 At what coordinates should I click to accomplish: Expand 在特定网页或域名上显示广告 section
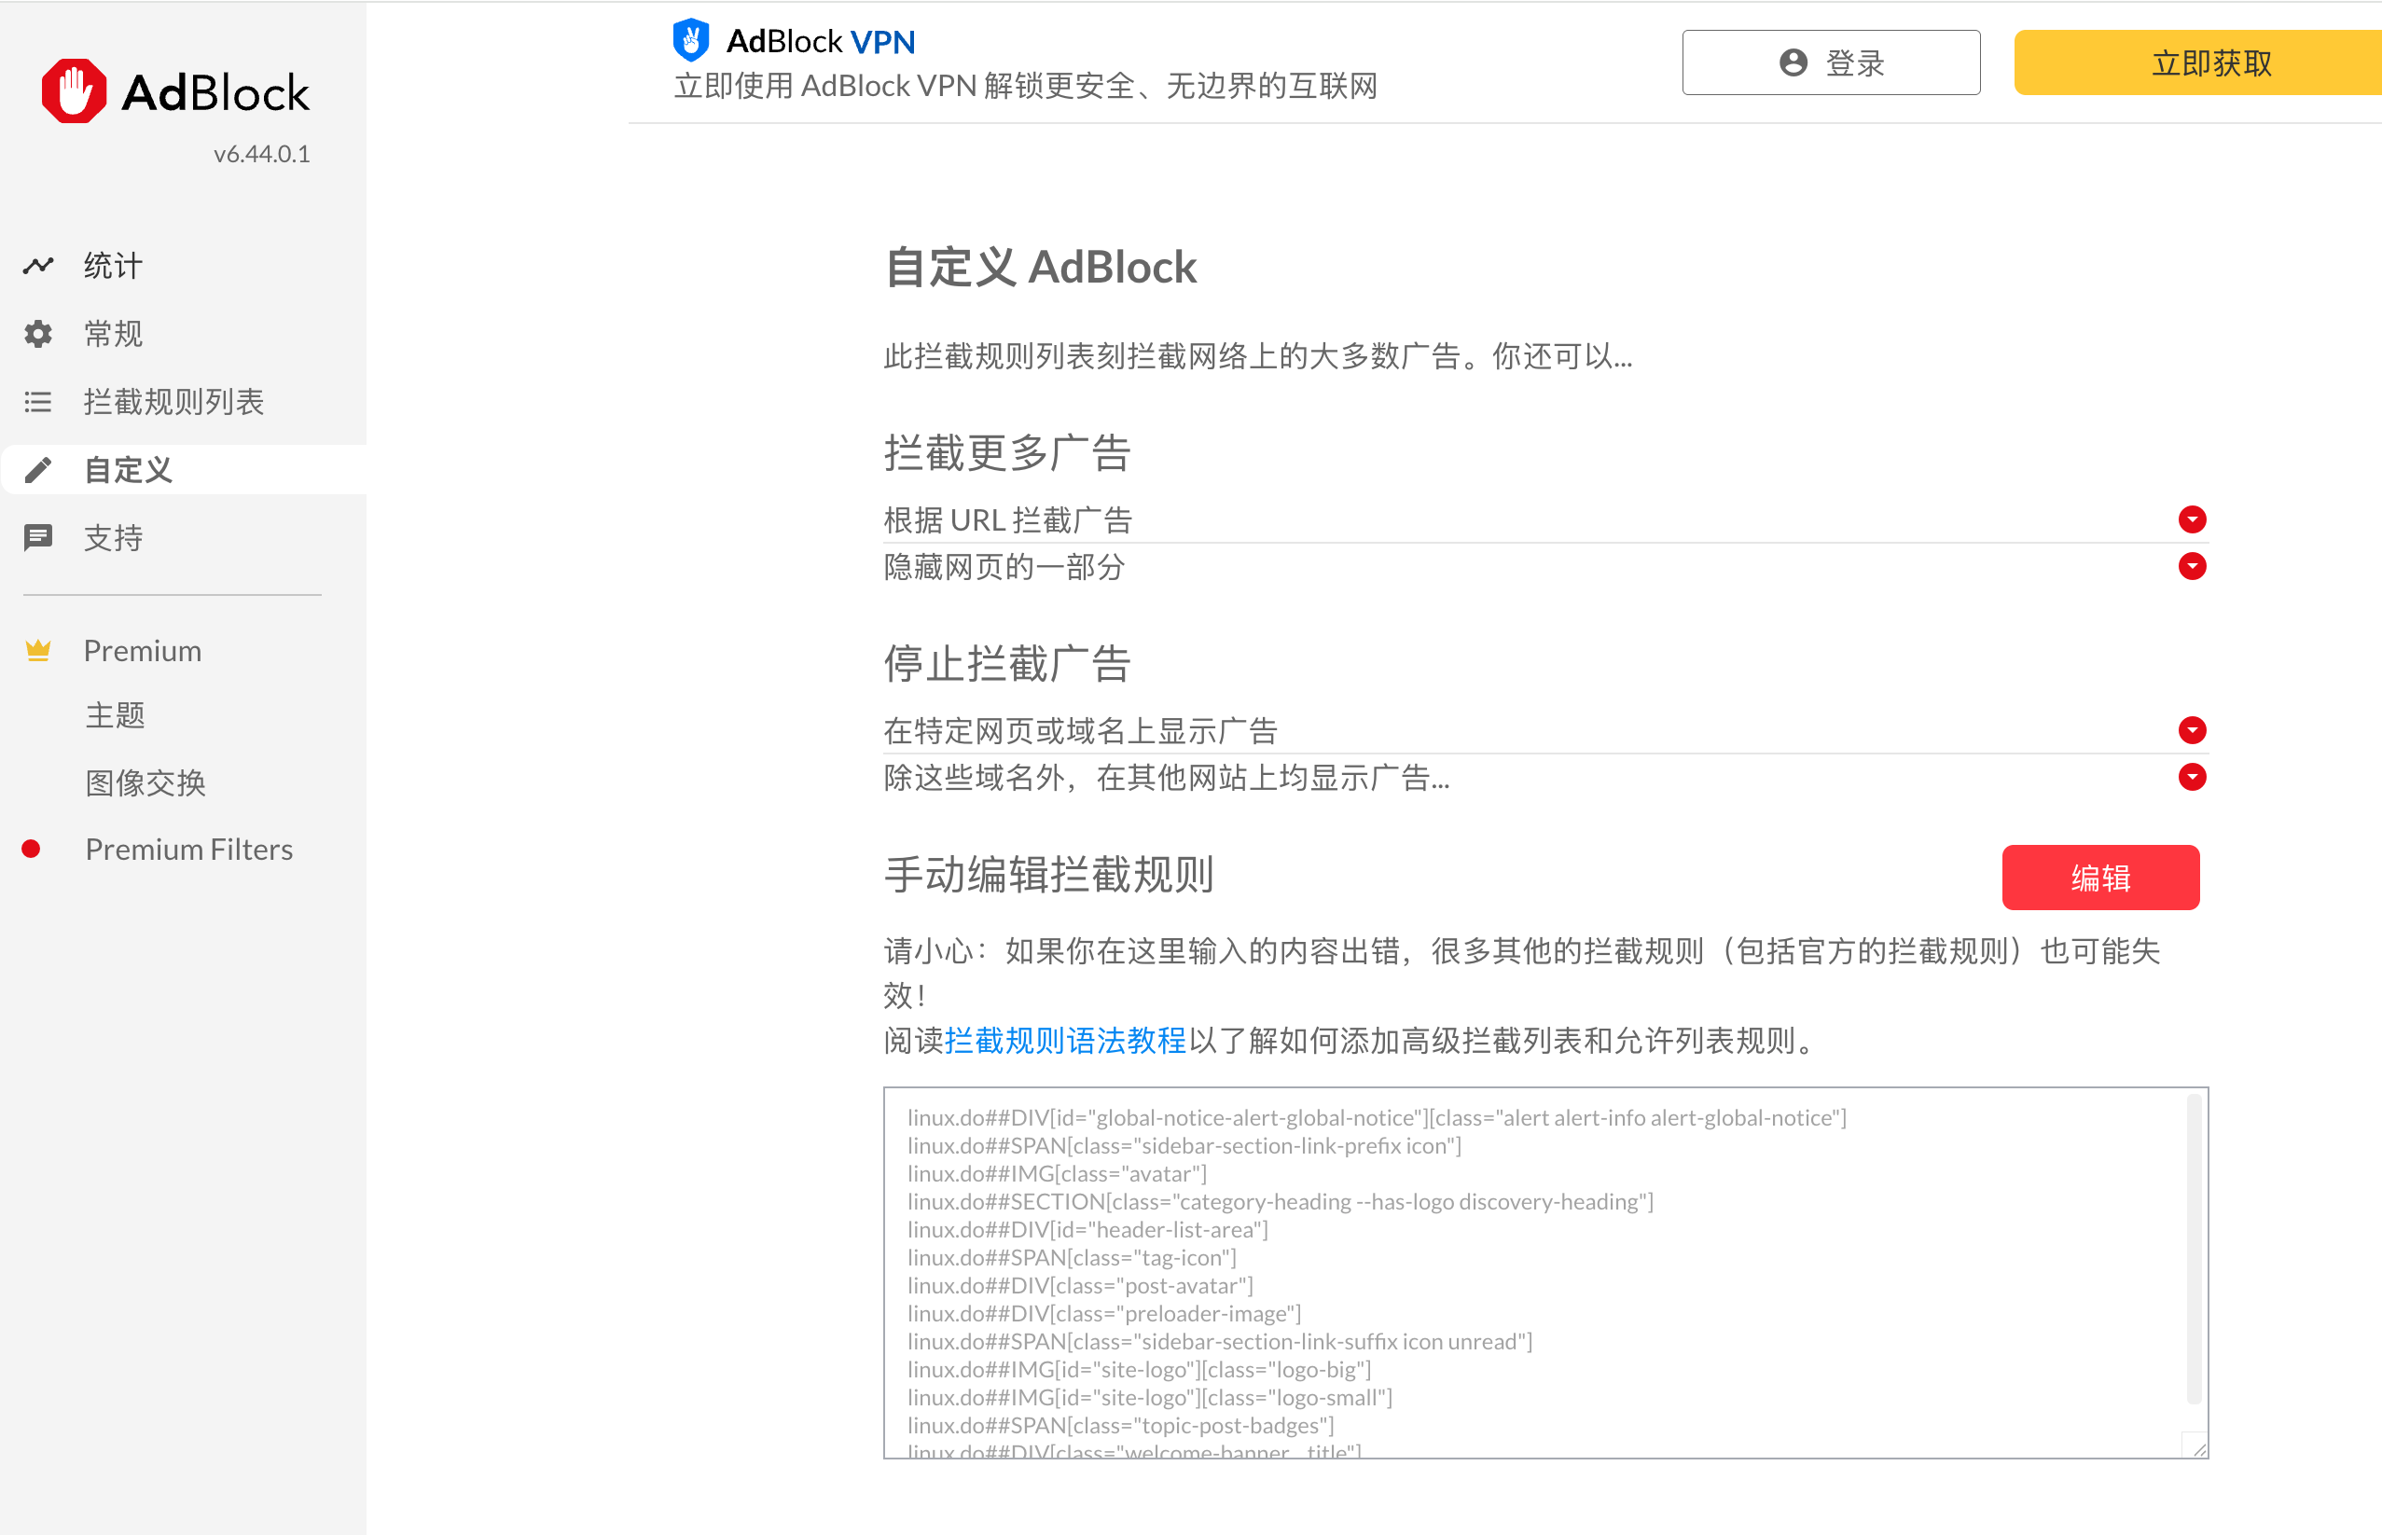2192,729
